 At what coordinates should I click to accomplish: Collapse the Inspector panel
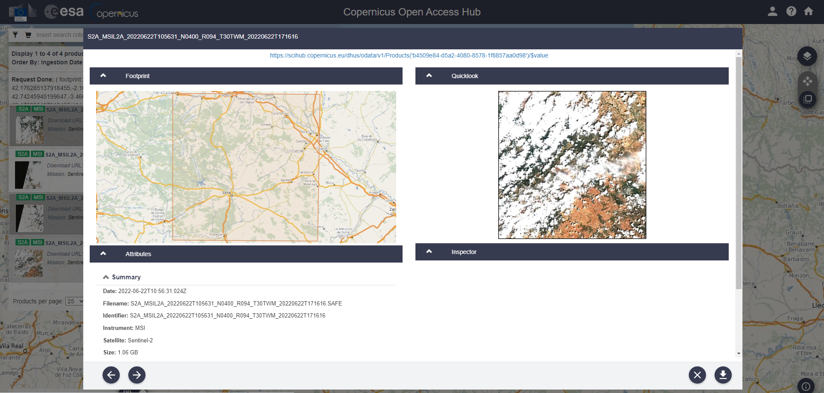pos(429,252)
